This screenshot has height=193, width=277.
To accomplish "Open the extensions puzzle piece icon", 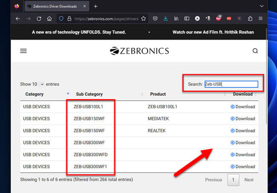I will 250,19.
